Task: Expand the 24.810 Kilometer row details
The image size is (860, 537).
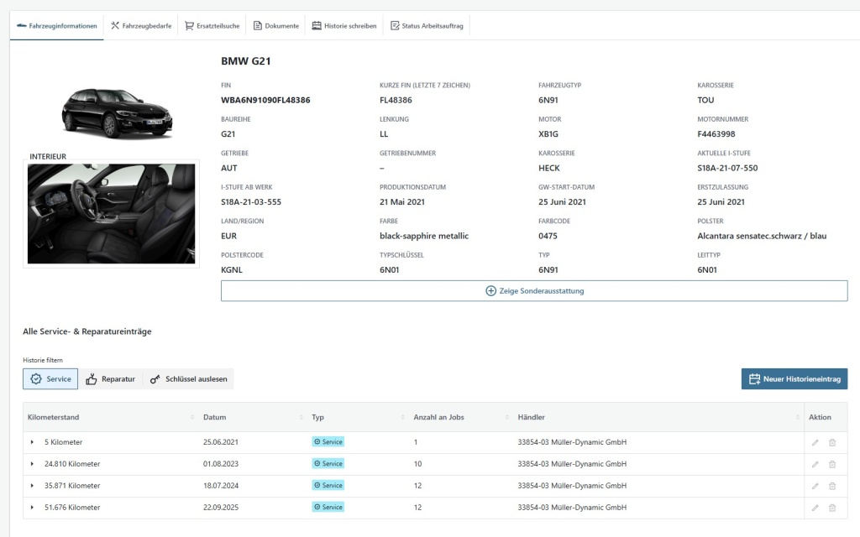Action: (x=32, y=464)
